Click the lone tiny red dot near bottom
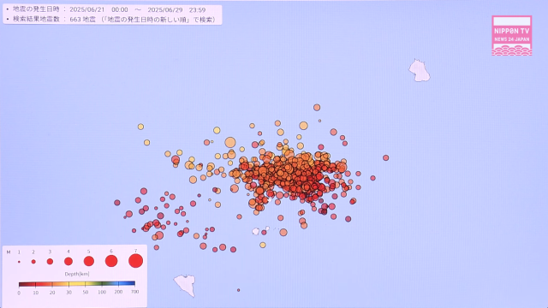548x308 pixels. click(238, 290)
